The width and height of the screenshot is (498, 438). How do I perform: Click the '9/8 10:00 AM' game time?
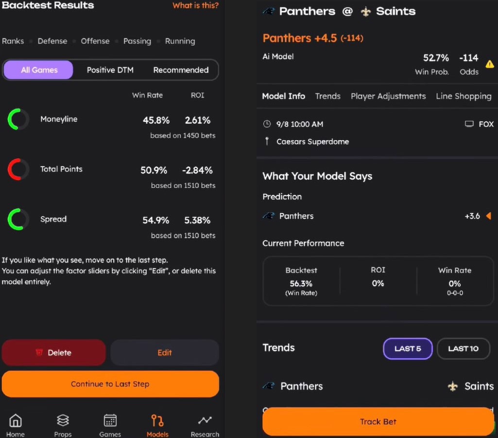click(299, 124)
